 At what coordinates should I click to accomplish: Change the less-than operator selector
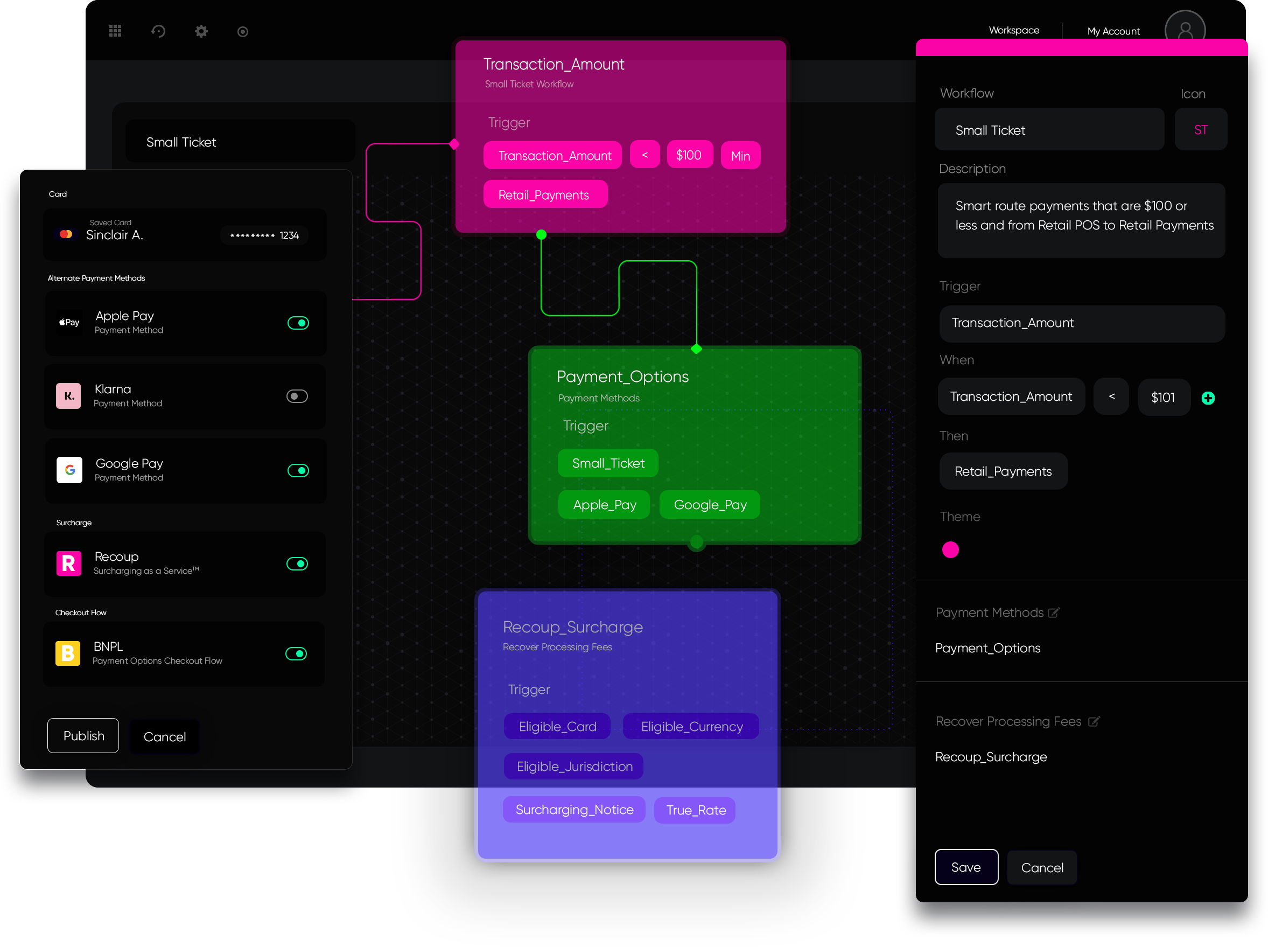(1111, 396)
